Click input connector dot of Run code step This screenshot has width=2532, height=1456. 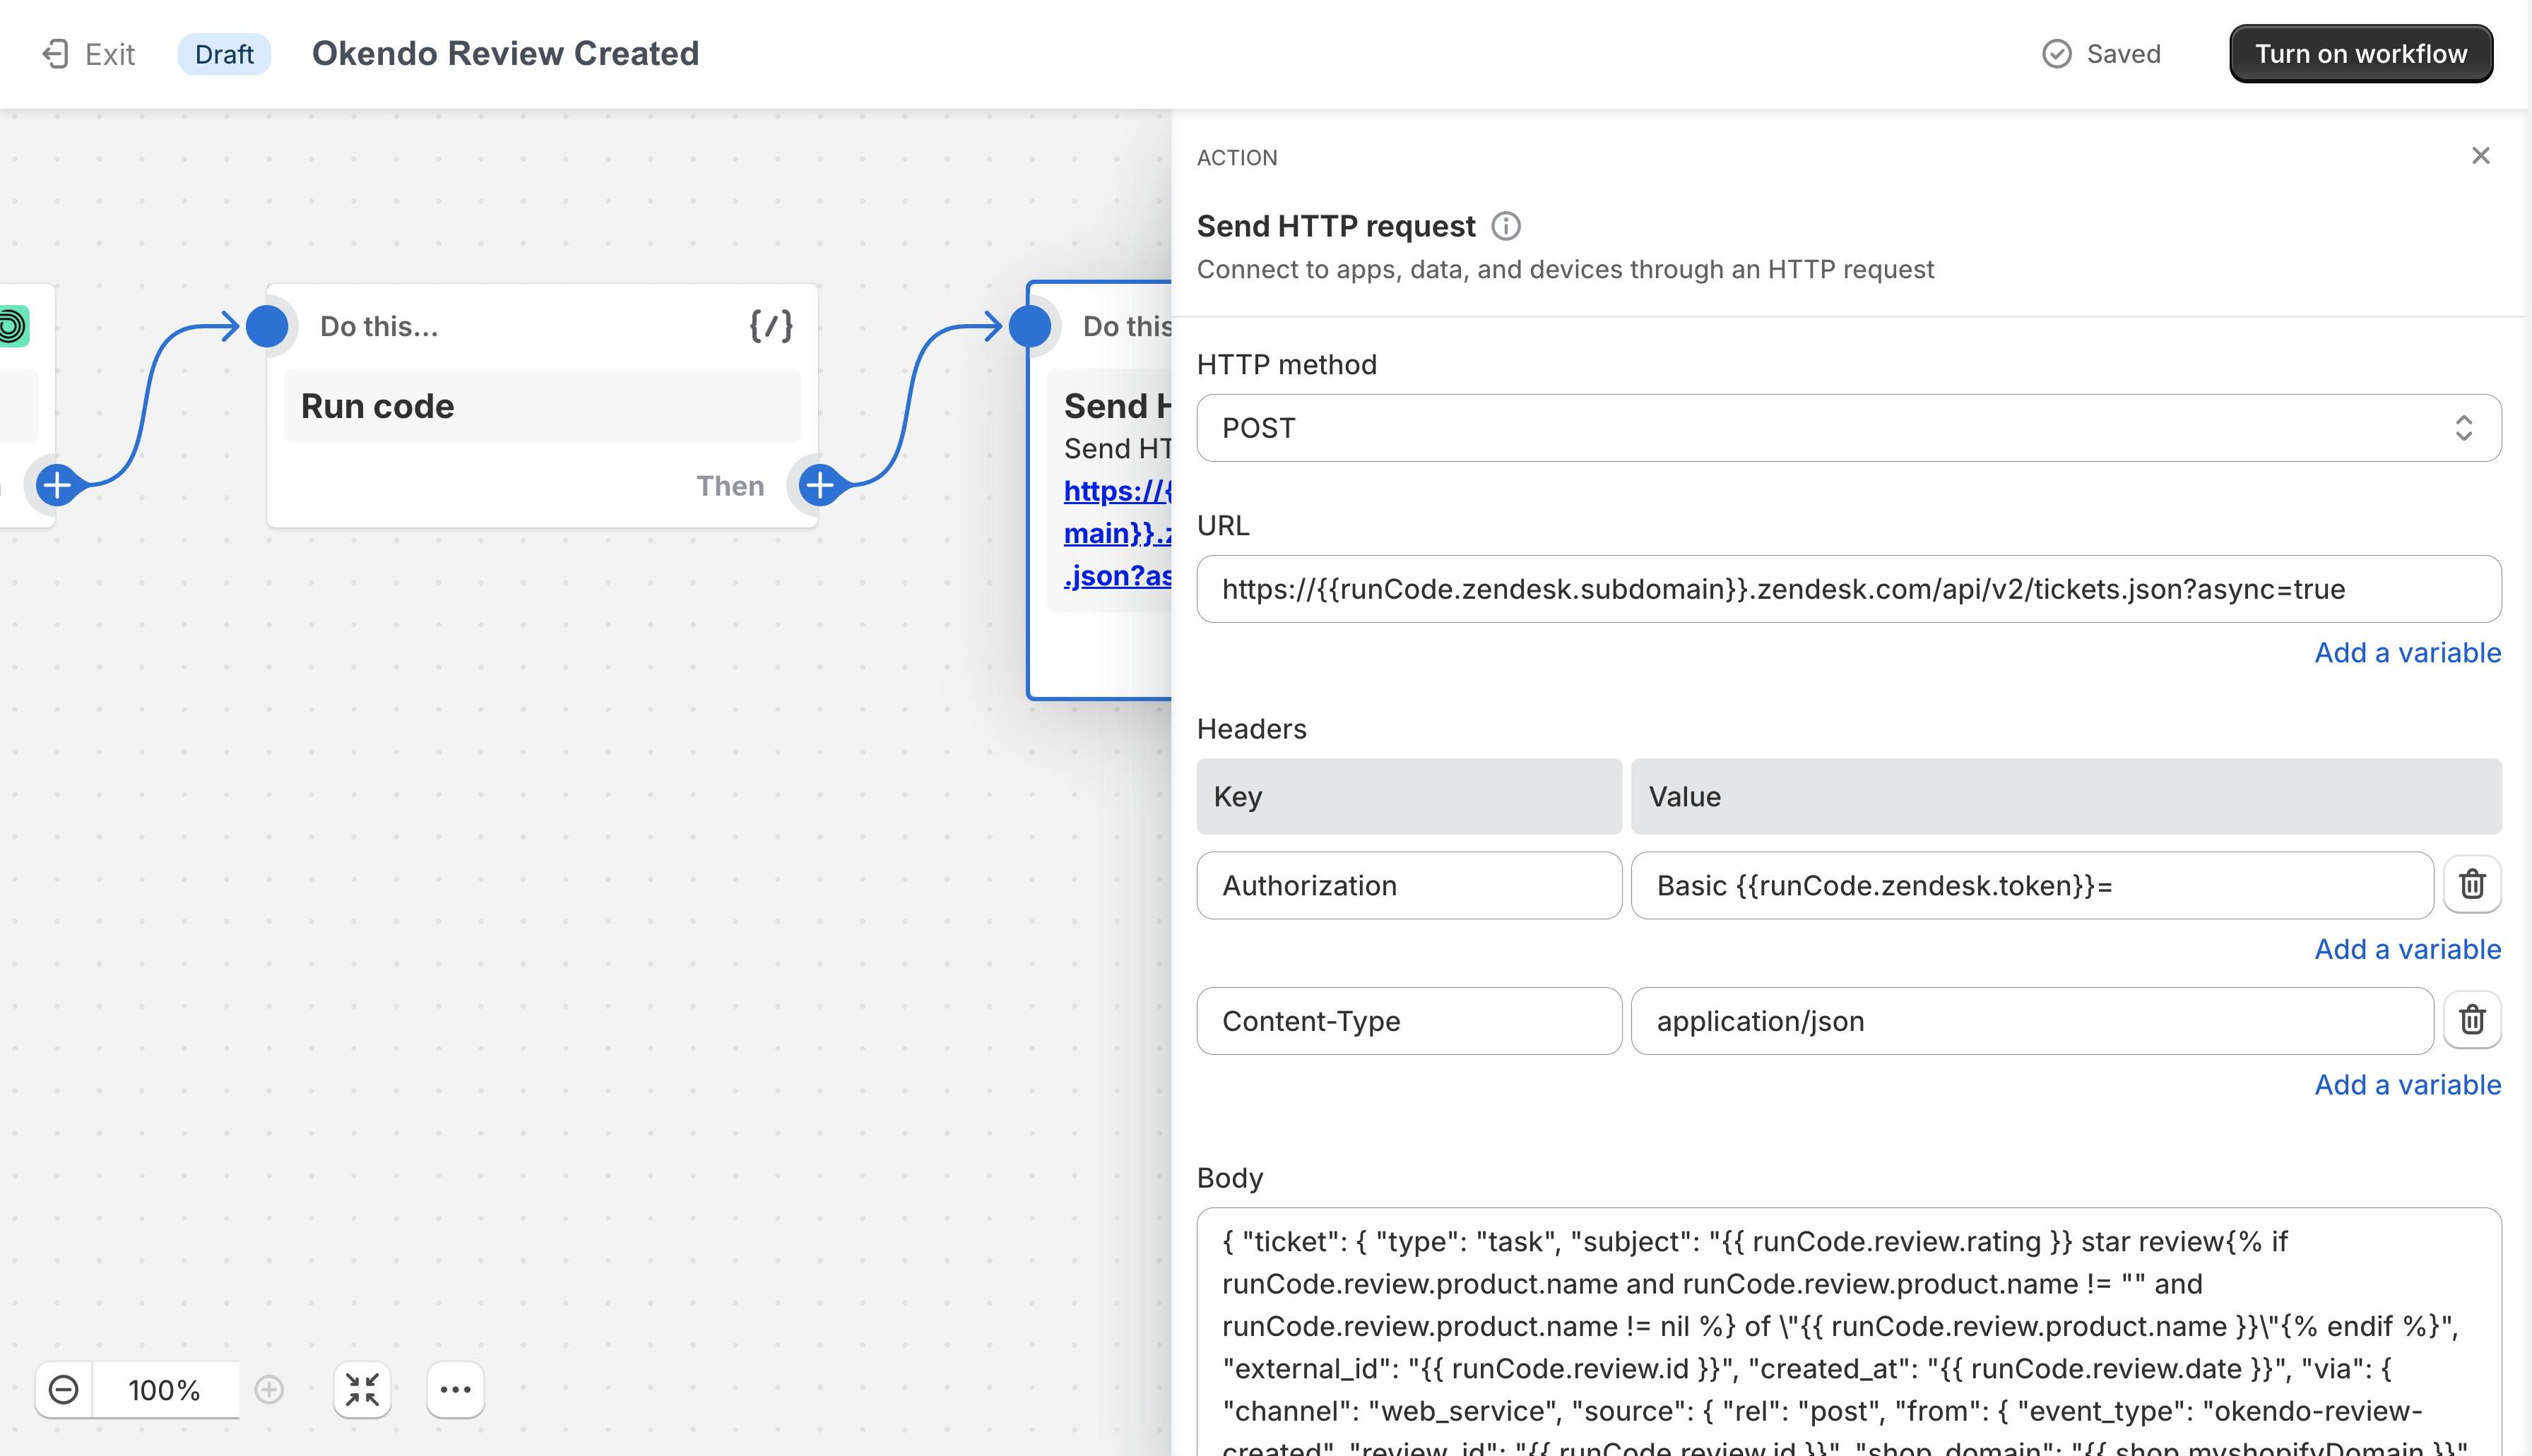tap(267, 326)
